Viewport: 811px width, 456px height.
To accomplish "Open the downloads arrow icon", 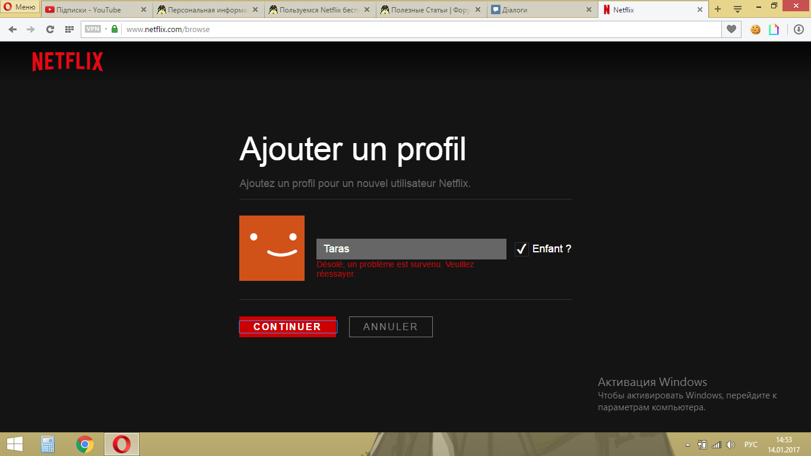I will pyautogui.click(x=799, y=29).
